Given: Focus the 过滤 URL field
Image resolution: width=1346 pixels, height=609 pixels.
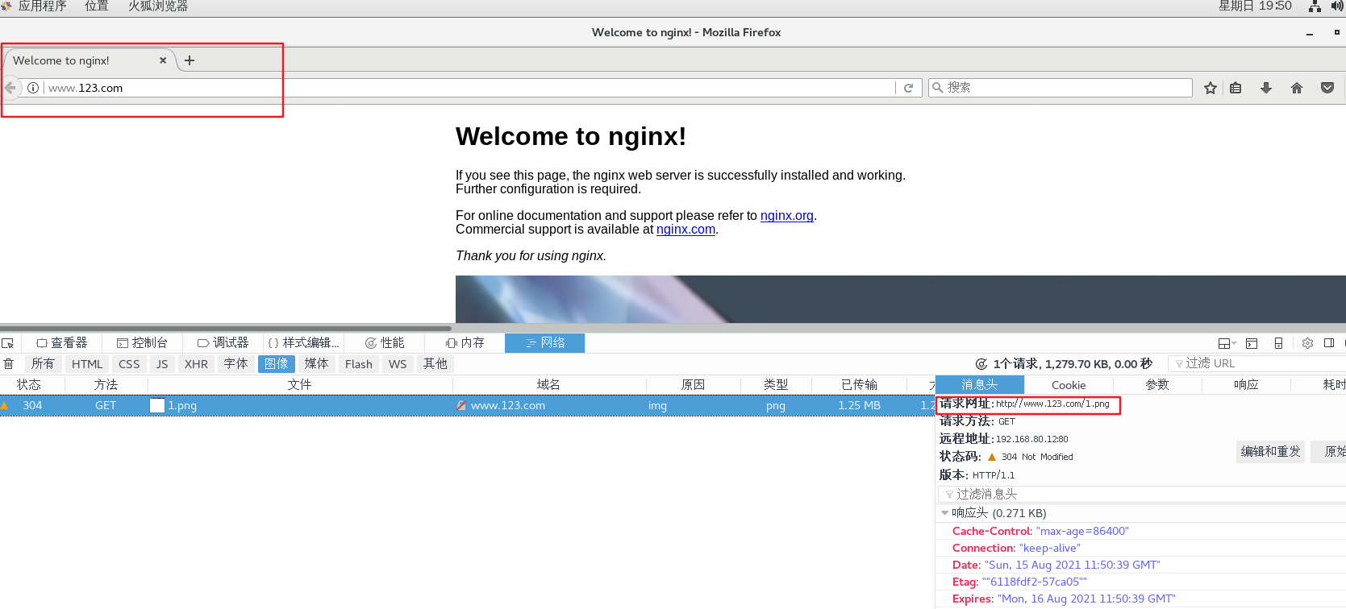Looking at the screenshot, I should (1258, 364).
